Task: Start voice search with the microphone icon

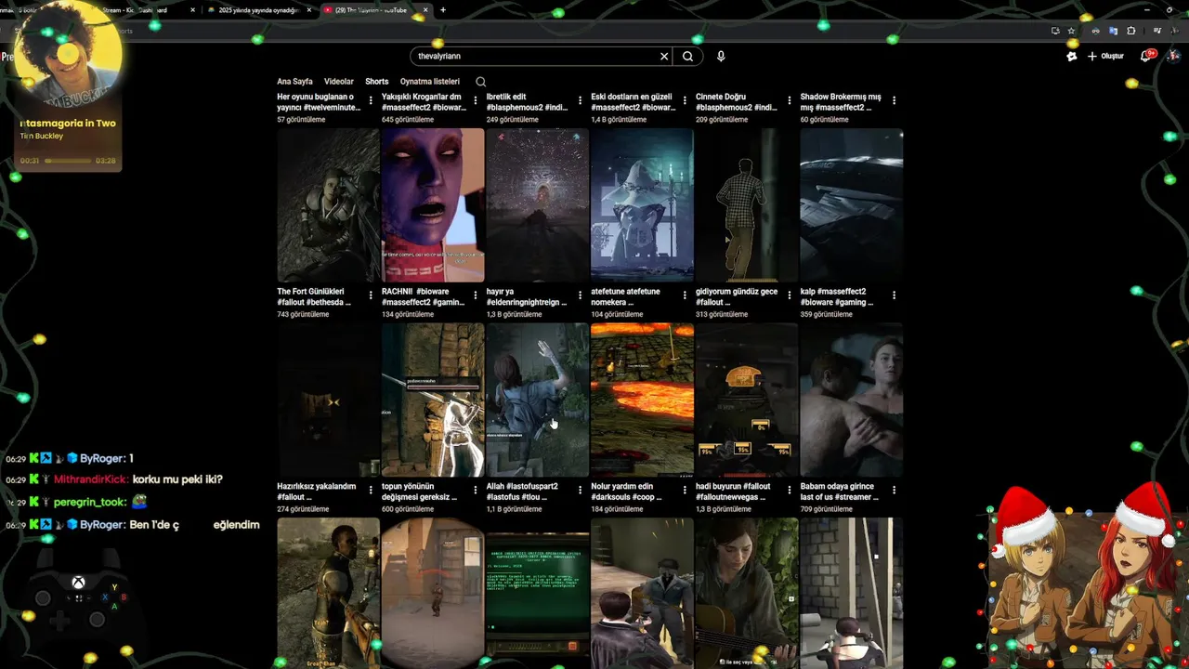Action: (x=721, y=57)
